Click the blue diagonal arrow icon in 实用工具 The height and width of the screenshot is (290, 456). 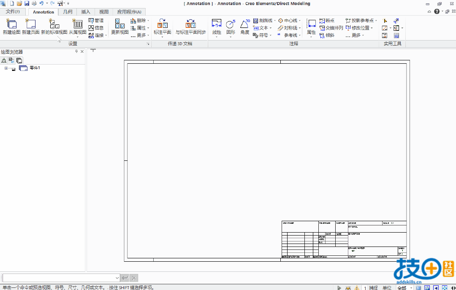pyautogui.click(x=396, y=21)
